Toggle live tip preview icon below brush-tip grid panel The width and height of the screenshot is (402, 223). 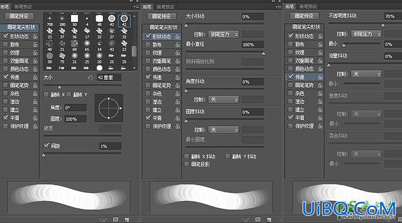[x=103, y=219]
